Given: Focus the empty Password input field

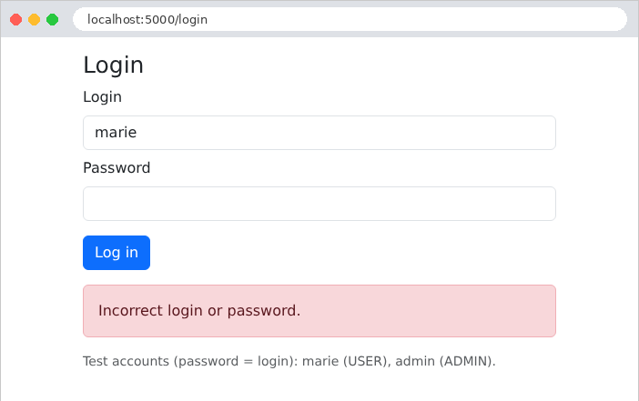Looking at the screenshot, I should coord(319,204).
